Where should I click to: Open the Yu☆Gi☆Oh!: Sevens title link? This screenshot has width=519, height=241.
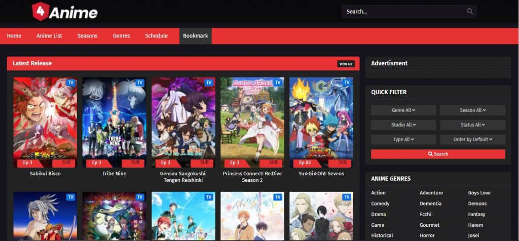[x=321, y=174]
